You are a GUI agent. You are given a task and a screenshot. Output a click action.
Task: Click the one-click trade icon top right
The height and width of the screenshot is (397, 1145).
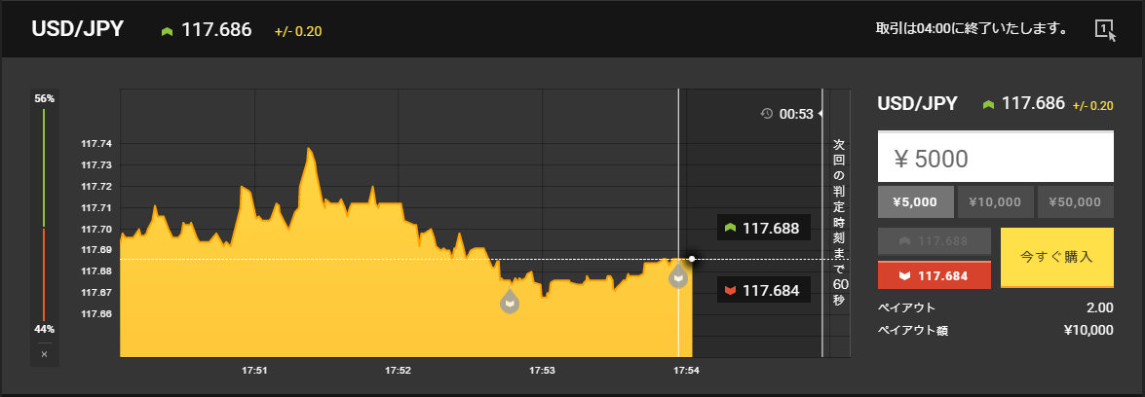[x=1106, y=31]
